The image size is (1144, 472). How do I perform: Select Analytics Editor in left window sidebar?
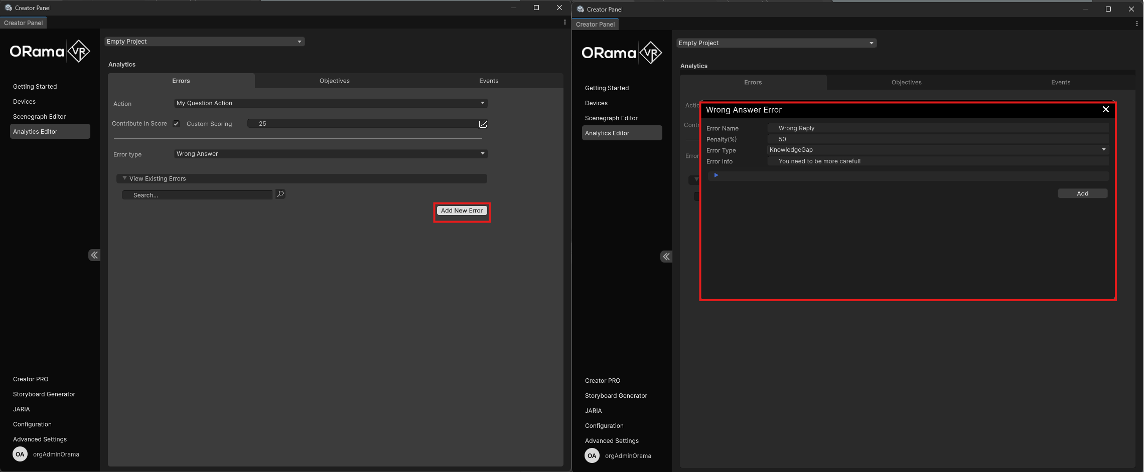tap(50, 131)
